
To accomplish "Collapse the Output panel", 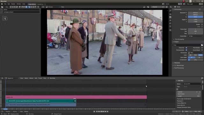I will [x=176, y=42].
